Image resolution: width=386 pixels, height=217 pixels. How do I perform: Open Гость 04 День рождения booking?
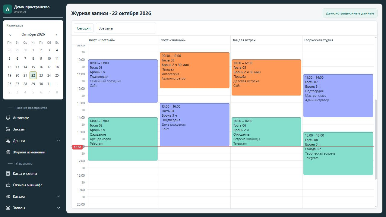195,124
